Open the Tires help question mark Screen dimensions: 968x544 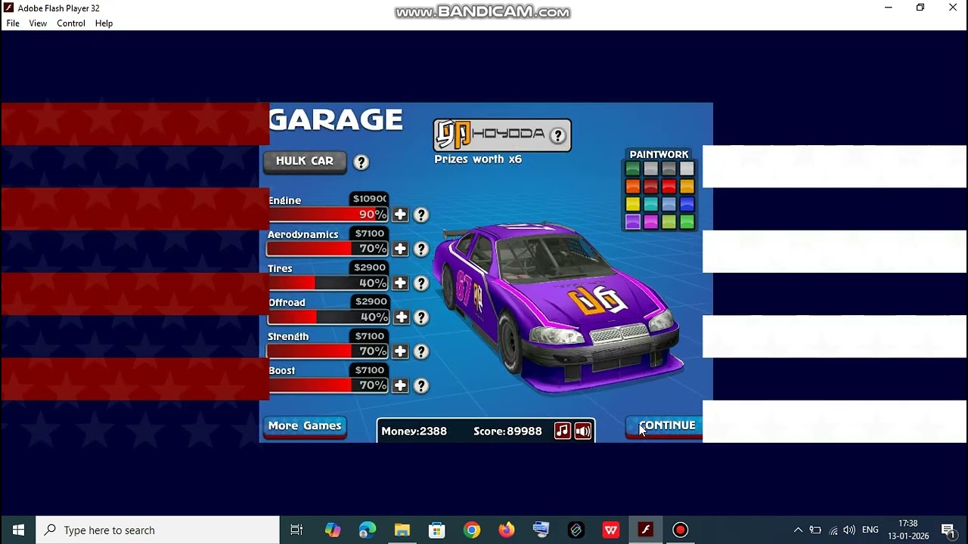tap(421, 283)
